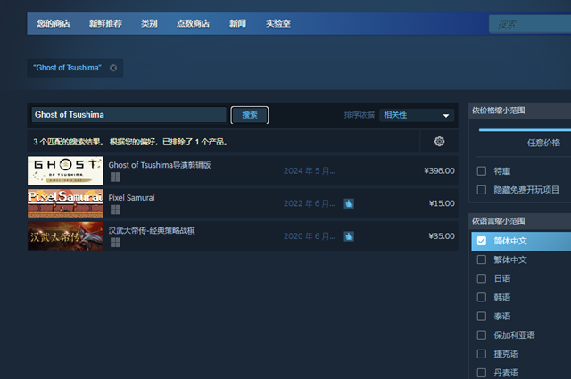Click the ¥15.00 price
Viewport: 571px width, 379px height.
tap(442, 203)
